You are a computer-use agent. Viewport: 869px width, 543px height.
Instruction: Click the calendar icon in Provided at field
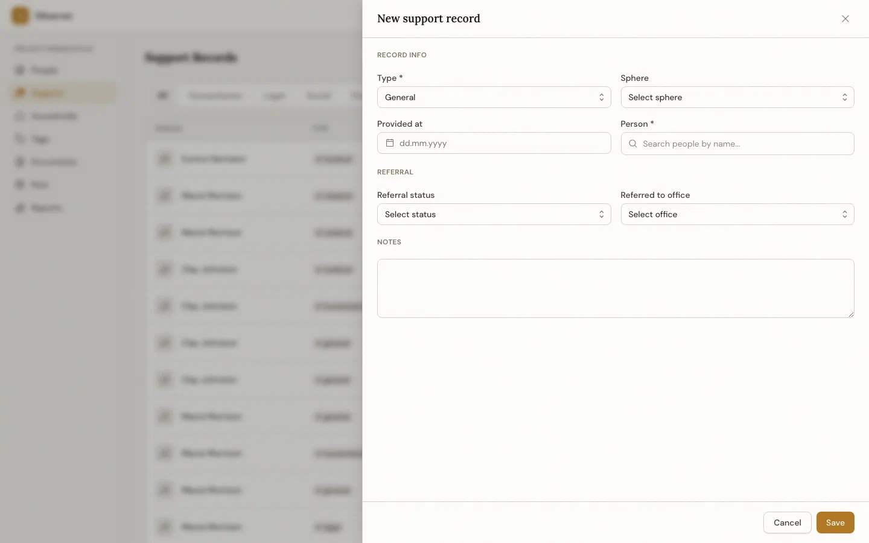390,143
